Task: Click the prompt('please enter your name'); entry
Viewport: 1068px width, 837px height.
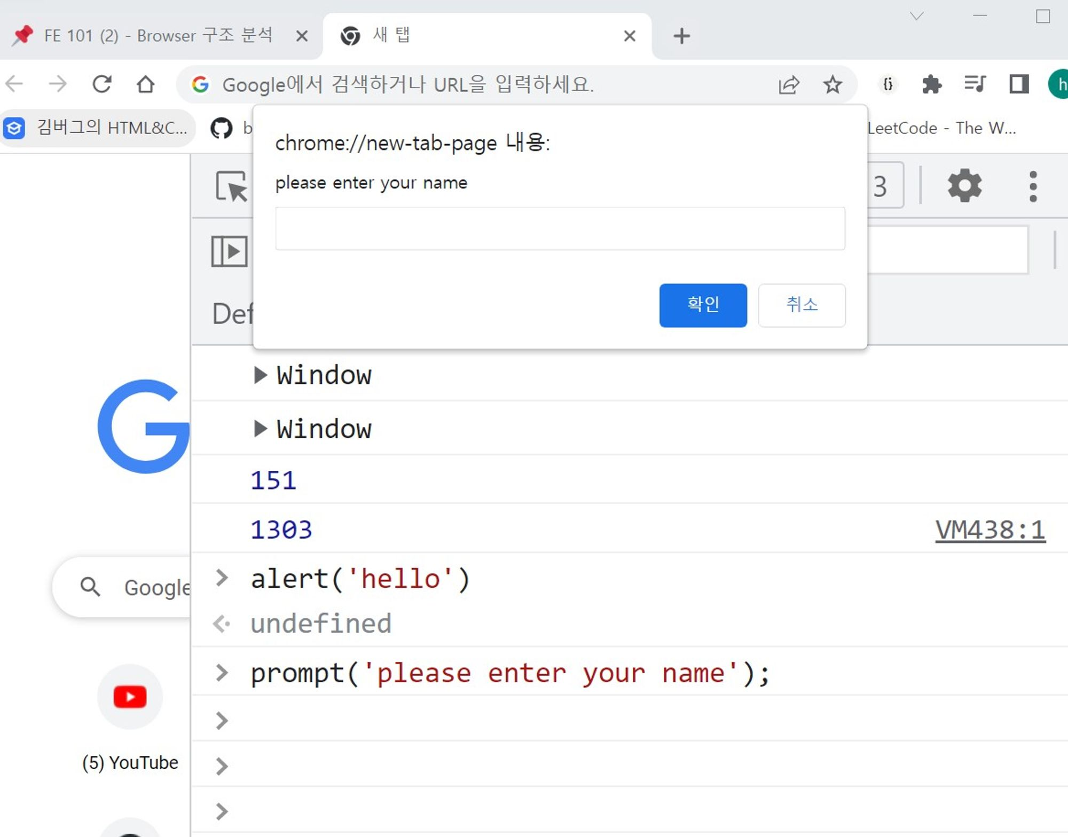Action: point(510,673)
